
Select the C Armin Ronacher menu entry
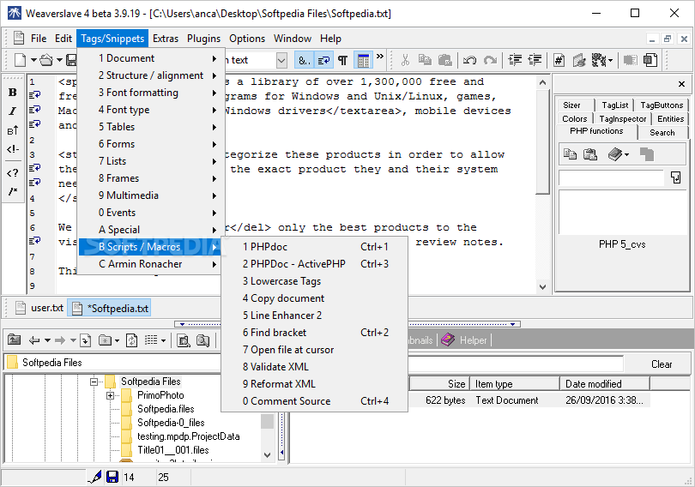point(149,264)
